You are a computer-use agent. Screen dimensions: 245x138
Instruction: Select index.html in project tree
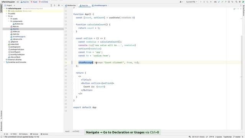(13, 44)
